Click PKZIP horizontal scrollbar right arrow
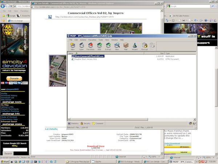The image size is (218, 164). click(x=194, y=120)
